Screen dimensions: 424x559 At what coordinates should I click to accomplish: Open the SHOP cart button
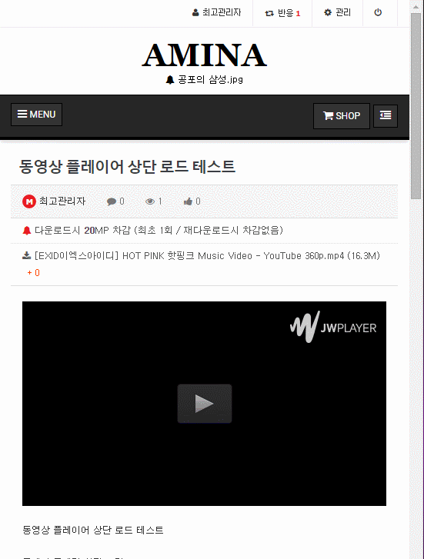(x=342, y=116)
